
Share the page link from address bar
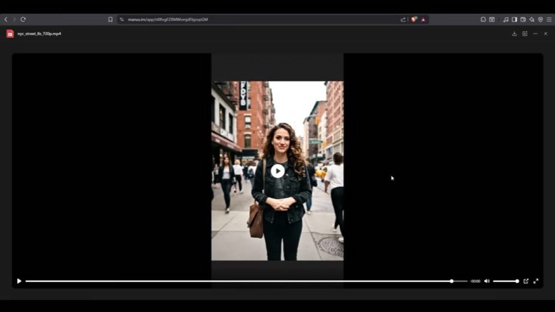coord(403,19)
